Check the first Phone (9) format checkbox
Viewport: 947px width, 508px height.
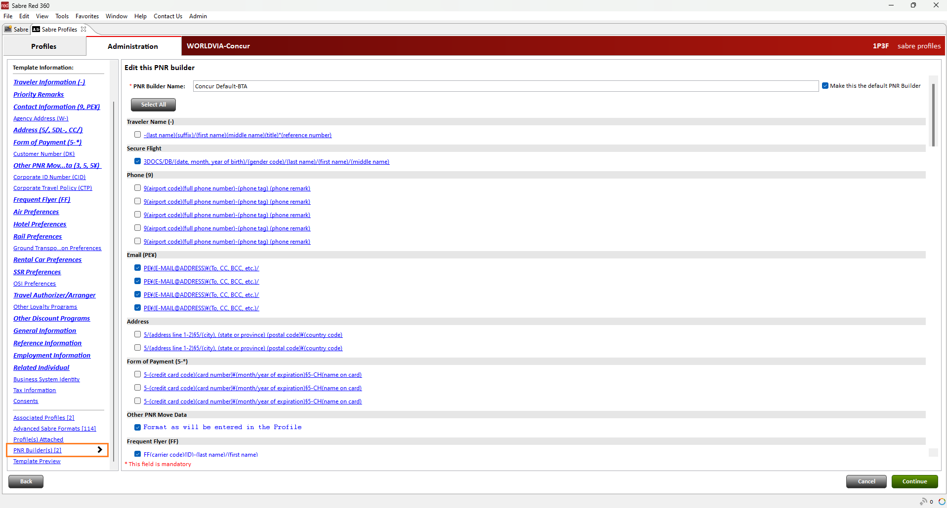click(x=137, y=188)
